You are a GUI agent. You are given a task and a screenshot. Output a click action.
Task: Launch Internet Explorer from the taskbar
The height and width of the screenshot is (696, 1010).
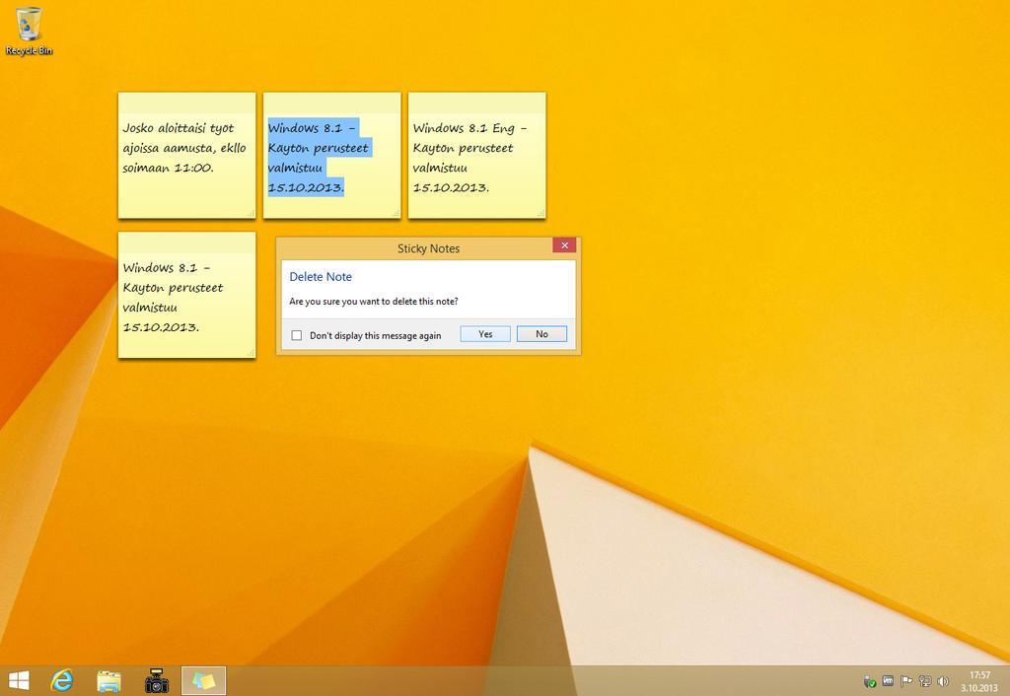tap(62, 680)
